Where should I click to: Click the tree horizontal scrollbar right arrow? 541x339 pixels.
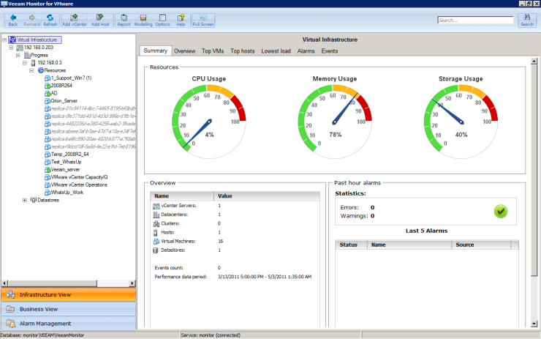click(132, 283)
